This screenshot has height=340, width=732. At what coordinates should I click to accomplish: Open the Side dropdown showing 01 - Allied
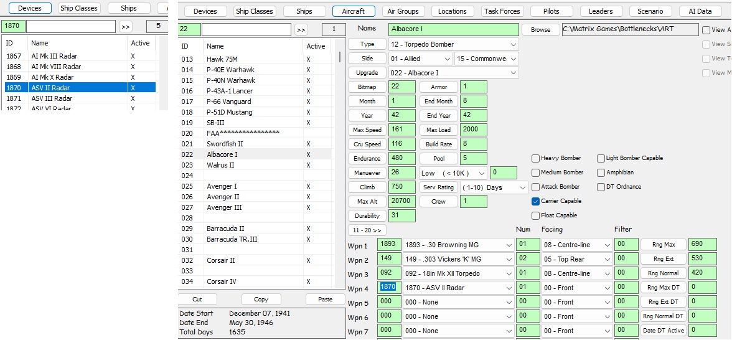point(420,59)
